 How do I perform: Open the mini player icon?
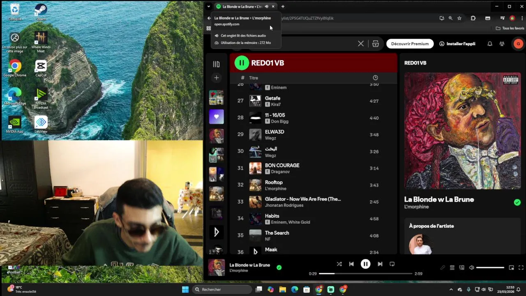coord(511,268)
